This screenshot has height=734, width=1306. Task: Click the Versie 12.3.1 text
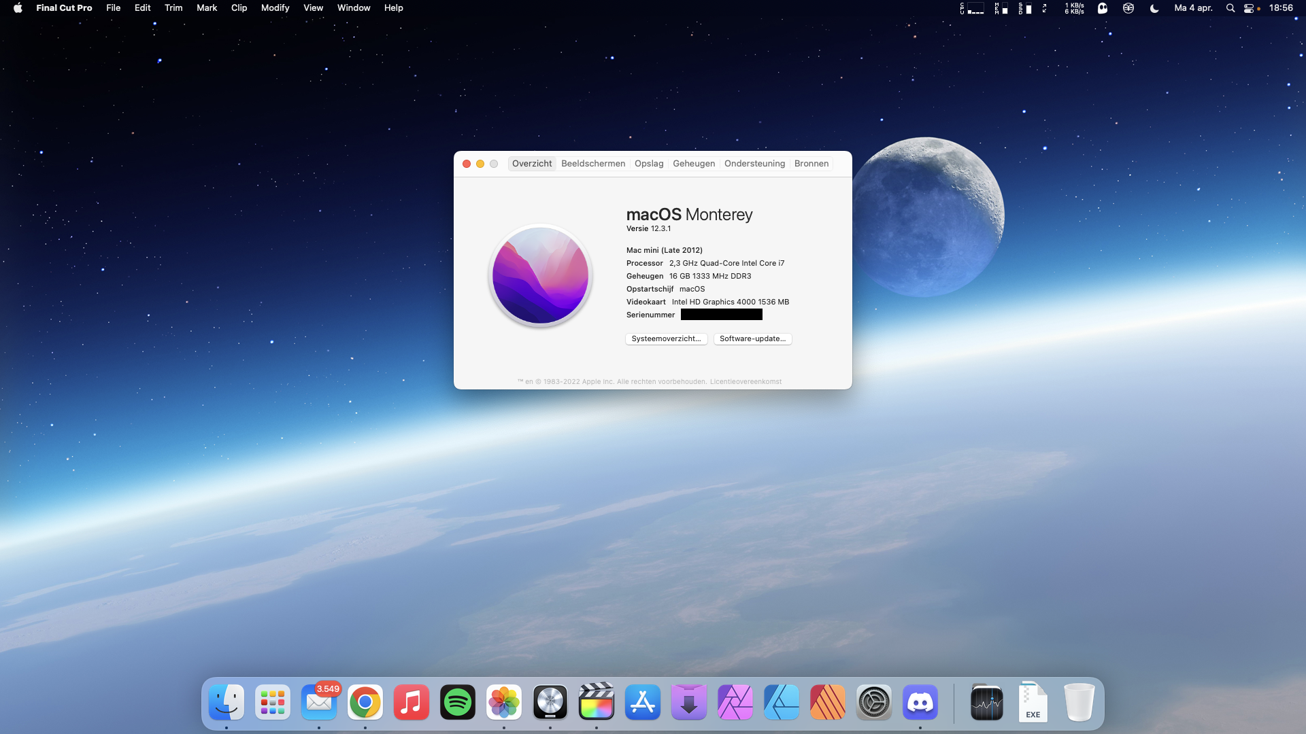(x=648, y=229)
